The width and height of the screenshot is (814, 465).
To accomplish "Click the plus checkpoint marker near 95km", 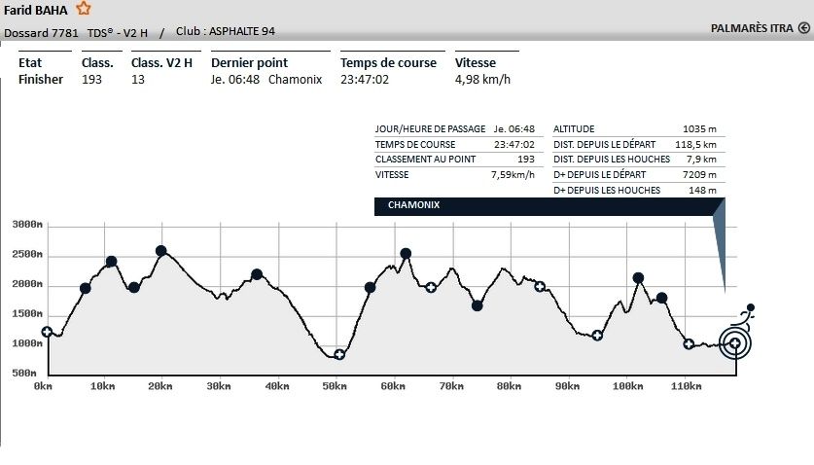I will (597, 336).
